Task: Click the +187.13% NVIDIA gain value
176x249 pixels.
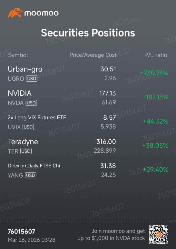Action: point(155,97)
